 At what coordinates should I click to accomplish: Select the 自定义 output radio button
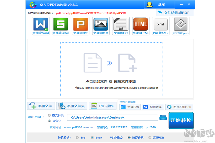[x=49, y=121]
